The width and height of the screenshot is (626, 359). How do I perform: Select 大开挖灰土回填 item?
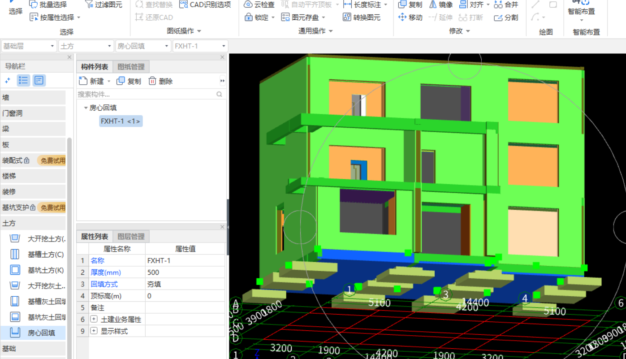click(38, 285)
